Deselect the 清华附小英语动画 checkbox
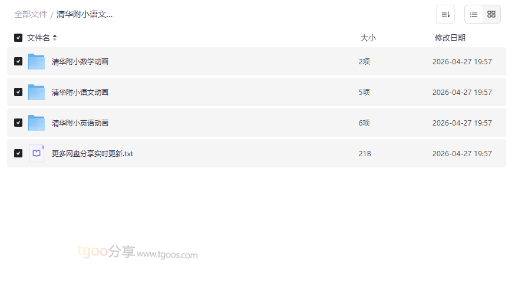Image resolution: width=515 pixels, height=303 pixels. [x=18, y=123]
